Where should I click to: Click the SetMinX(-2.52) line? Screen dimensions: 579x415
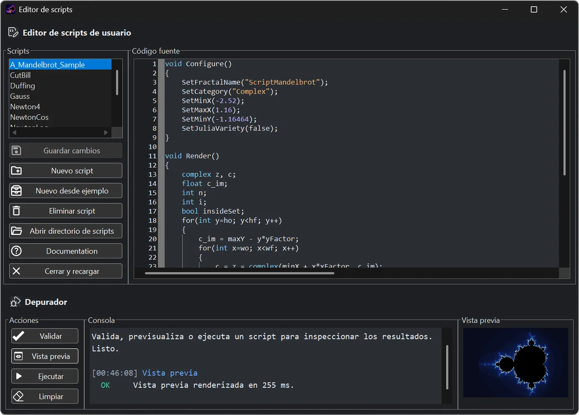(x=213, y=101)
